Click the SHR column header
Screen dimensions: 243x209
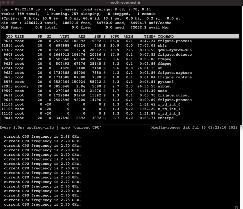tap(98, 37)
